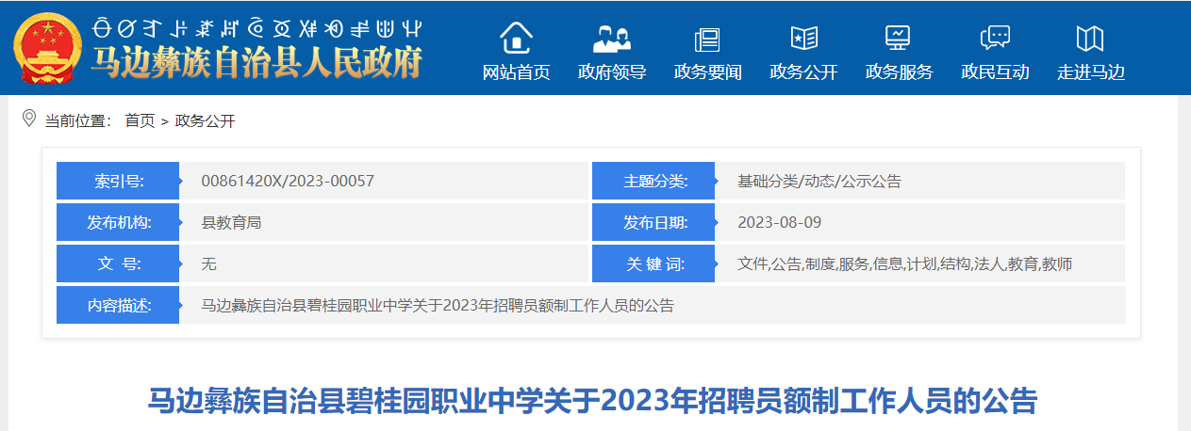Click the 主题分类 label
This screenshot has width=1191, height=431.
[x=653, y=181]
